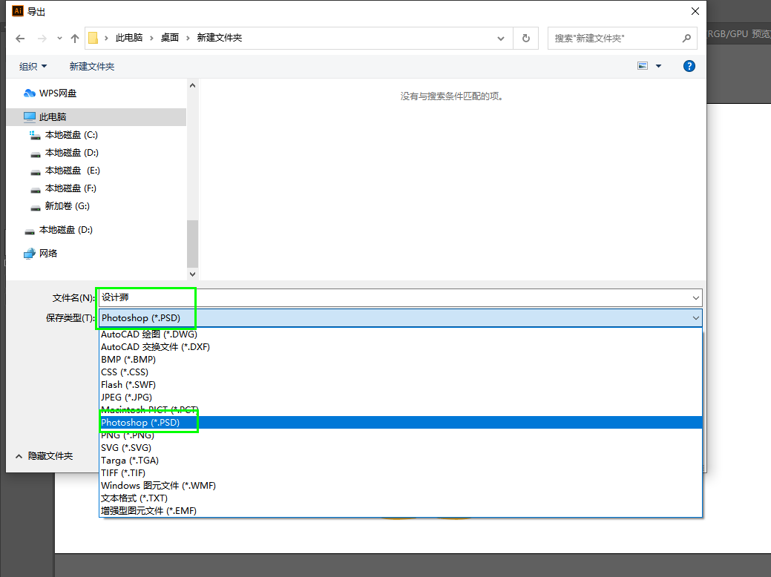Image resolution: width=771 pixels, height=577 pixels.
Task: Go up one folder level
Action: point(75,39)
